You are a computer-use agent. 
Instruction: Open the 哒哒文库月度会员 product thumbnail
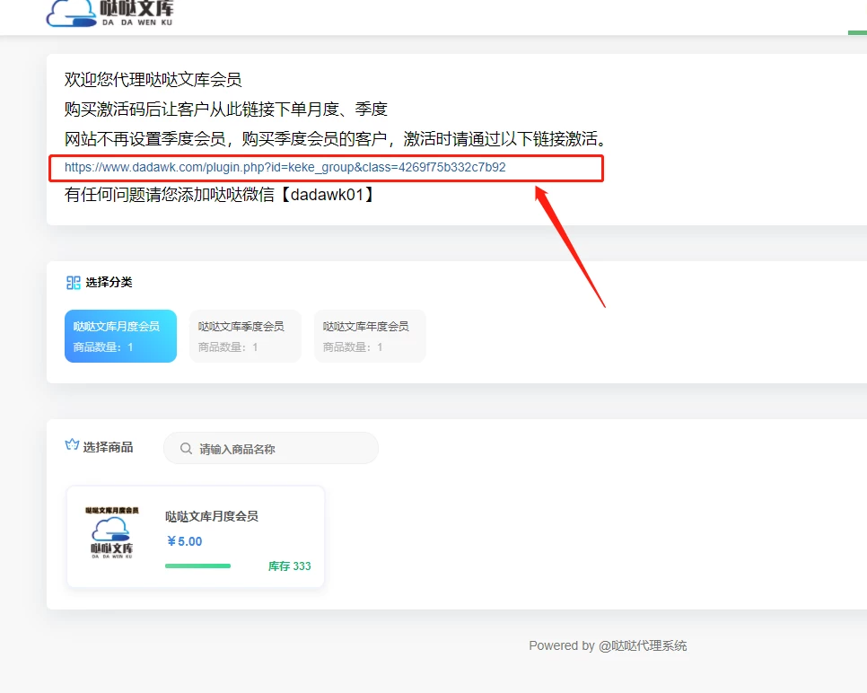(x=111, y=533)
